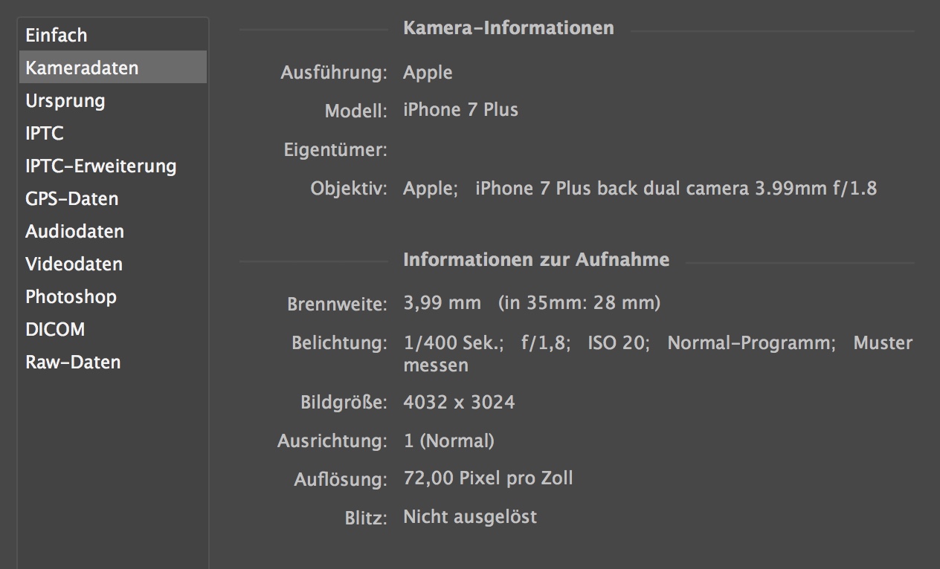Select the IPTC metadata category
The height and width of the screenshot is (569, 940).
tap(113, 133)
